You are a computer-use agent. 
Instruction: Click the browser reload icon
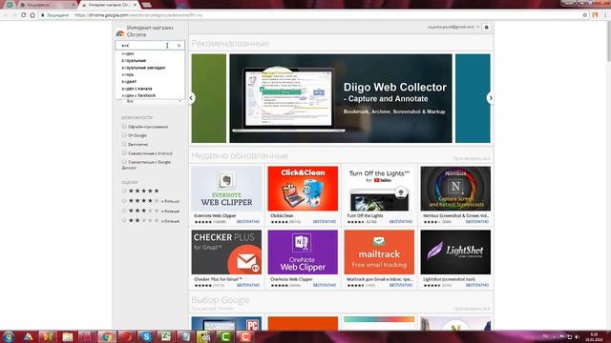click(23, 15)
